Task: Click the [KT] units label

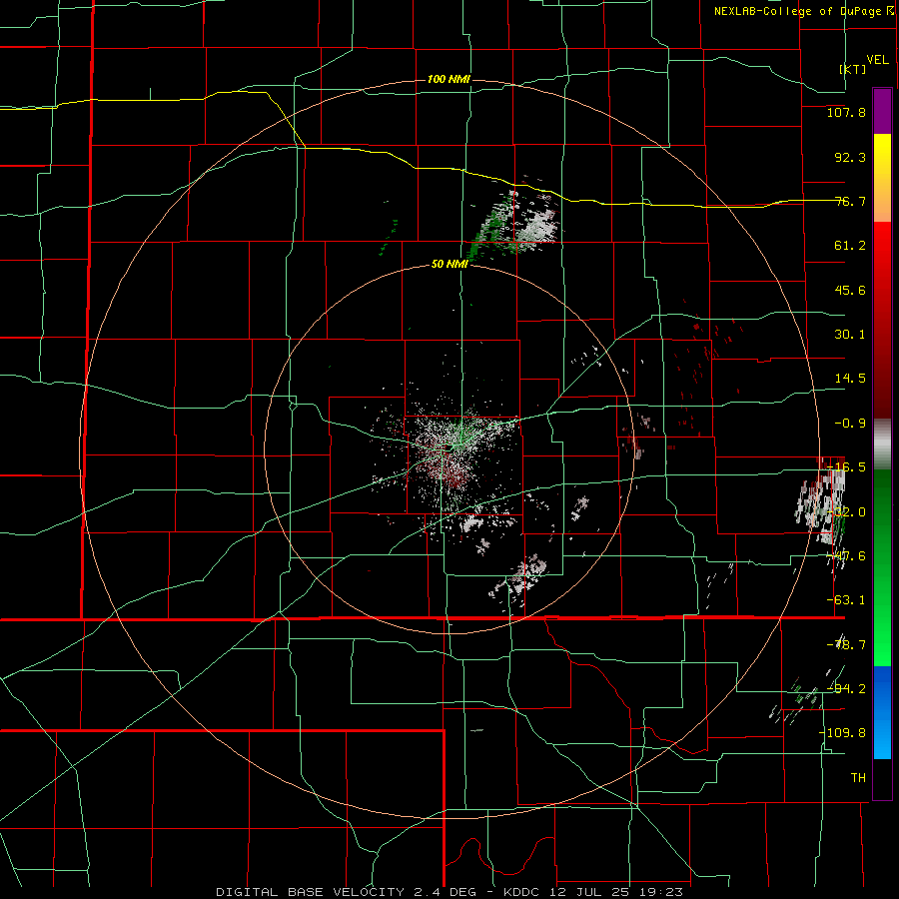Action: coord(853,69)
